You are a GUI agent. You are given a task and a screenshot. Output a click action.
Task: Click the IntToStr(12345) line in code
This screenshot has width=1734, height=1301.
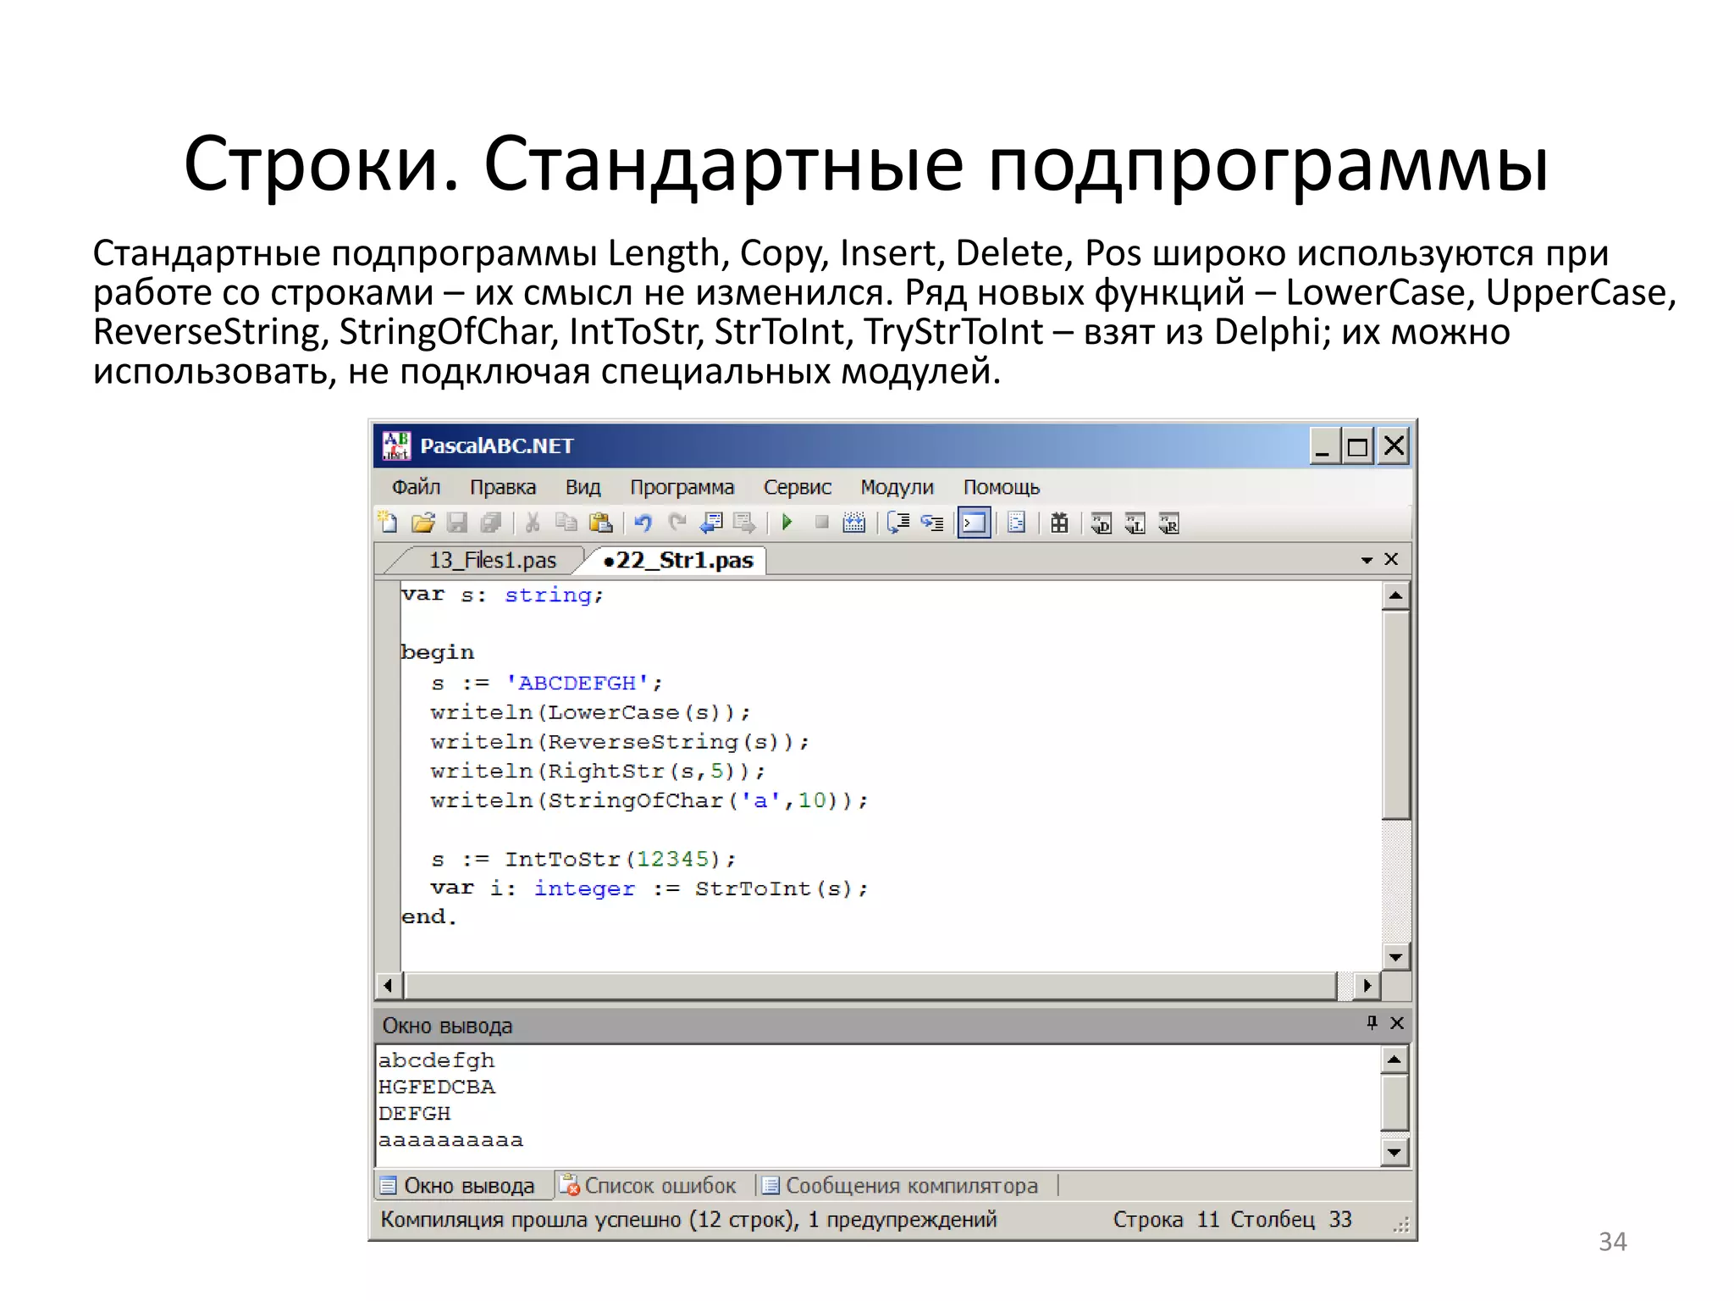pyautogui.click(x=584, y=859)
